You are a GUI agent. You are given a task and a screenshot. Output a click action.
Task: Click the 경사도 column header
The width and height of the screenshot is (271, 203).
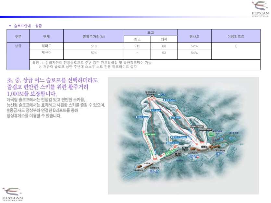click(x=194, y=36)
